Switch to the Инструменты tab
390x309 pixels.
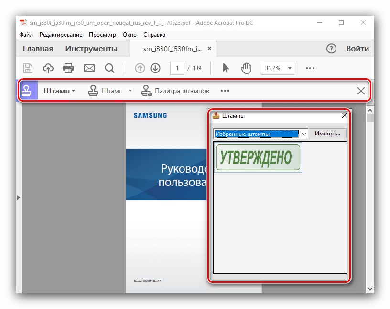coord(91,49)
